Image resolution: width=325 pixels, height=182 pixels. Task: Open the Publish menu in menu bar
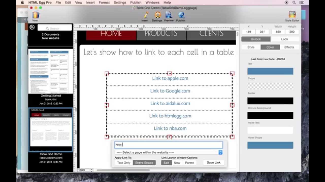click(x=136, y=3)
